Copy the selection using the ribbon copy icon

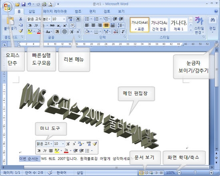[x=21, y=25]
